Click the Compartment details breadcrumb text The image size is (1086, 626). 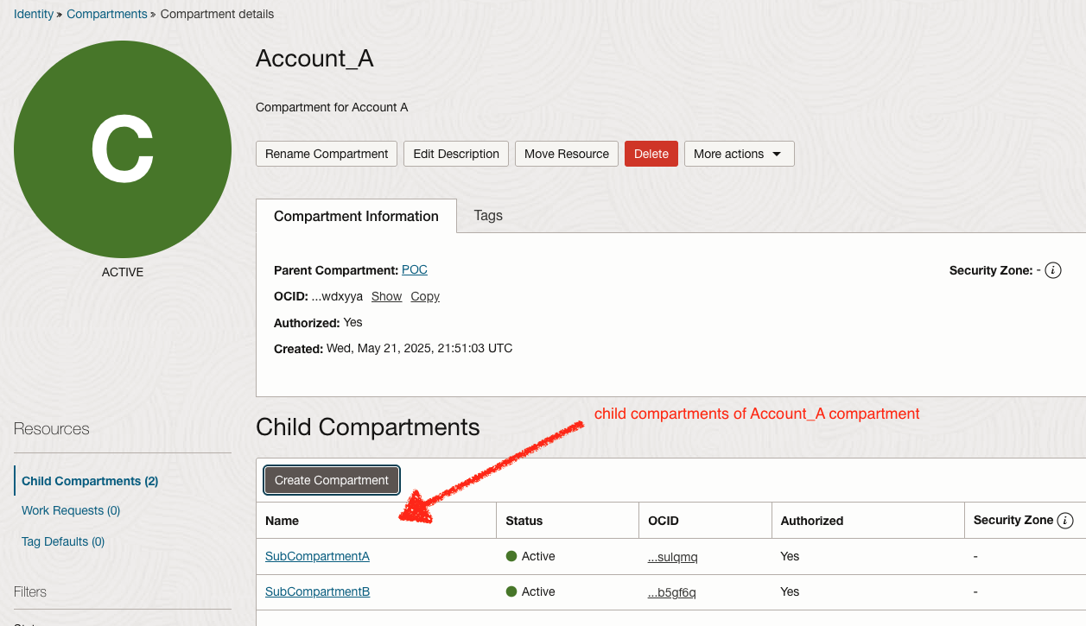218,14
